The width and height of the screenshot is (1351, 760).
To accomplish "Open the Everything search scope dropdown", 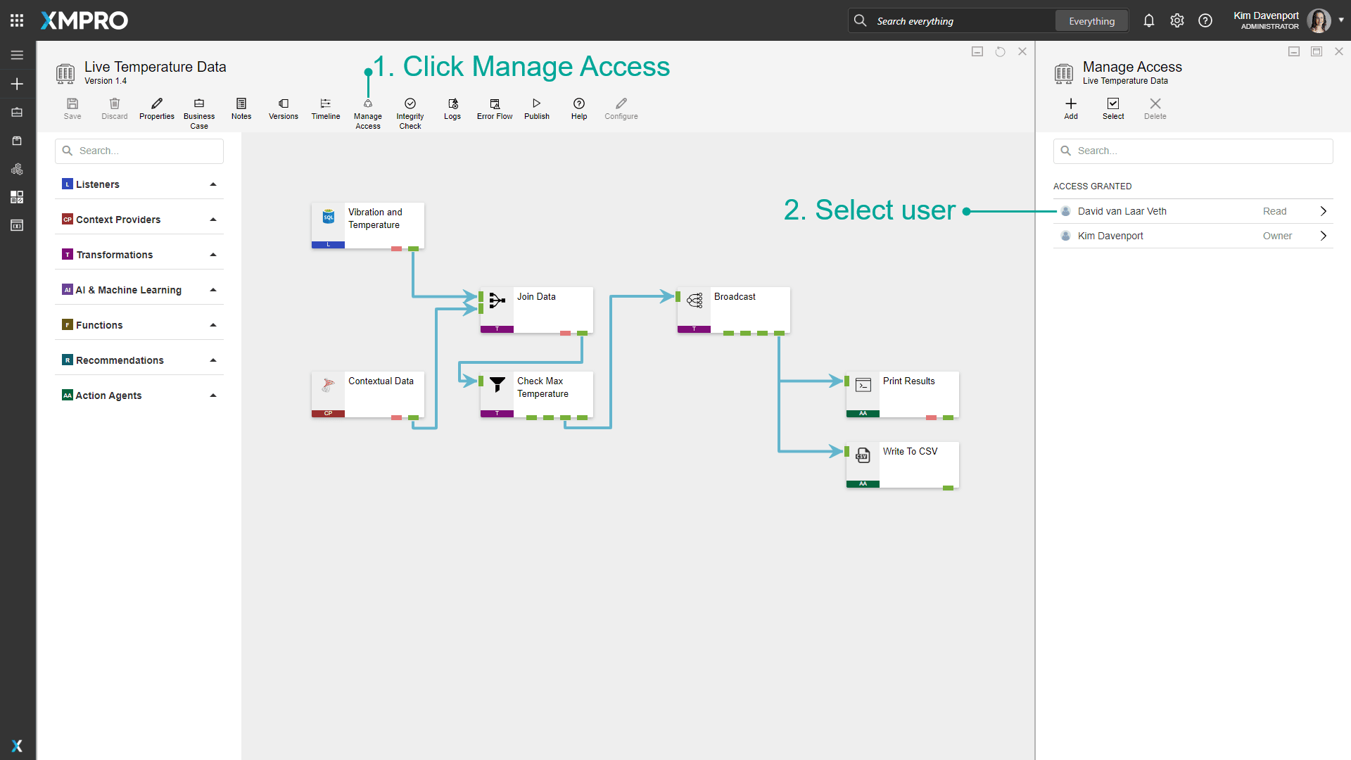I will pyautogui.click(x=1091, y=20).
